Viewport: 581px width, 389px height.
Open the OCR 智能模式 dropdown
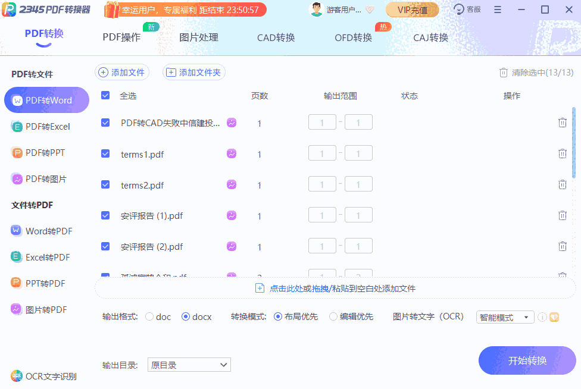pyautogui.click(x=505, y=317)
